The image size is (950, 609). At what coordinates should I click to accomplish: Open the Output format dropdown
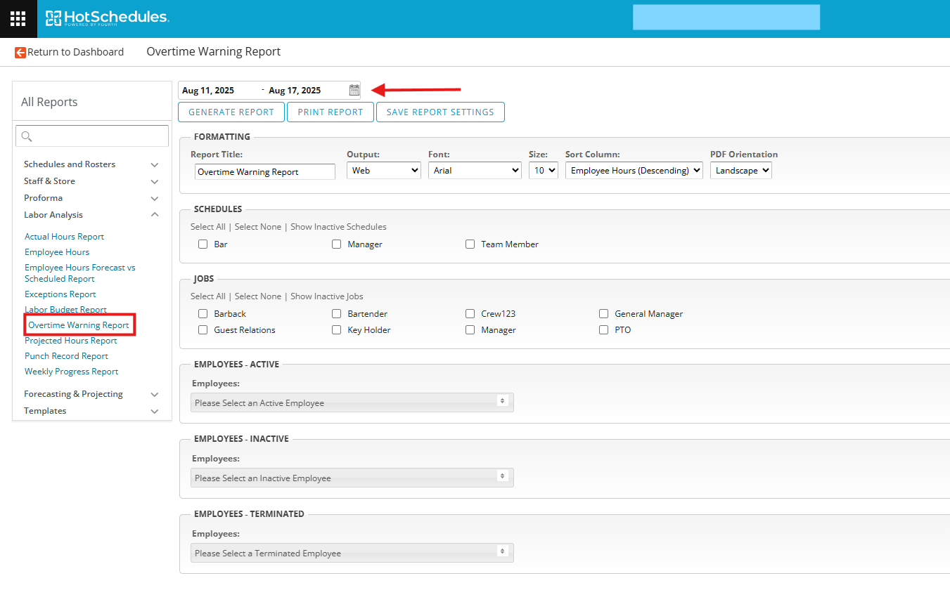(383, 171)
